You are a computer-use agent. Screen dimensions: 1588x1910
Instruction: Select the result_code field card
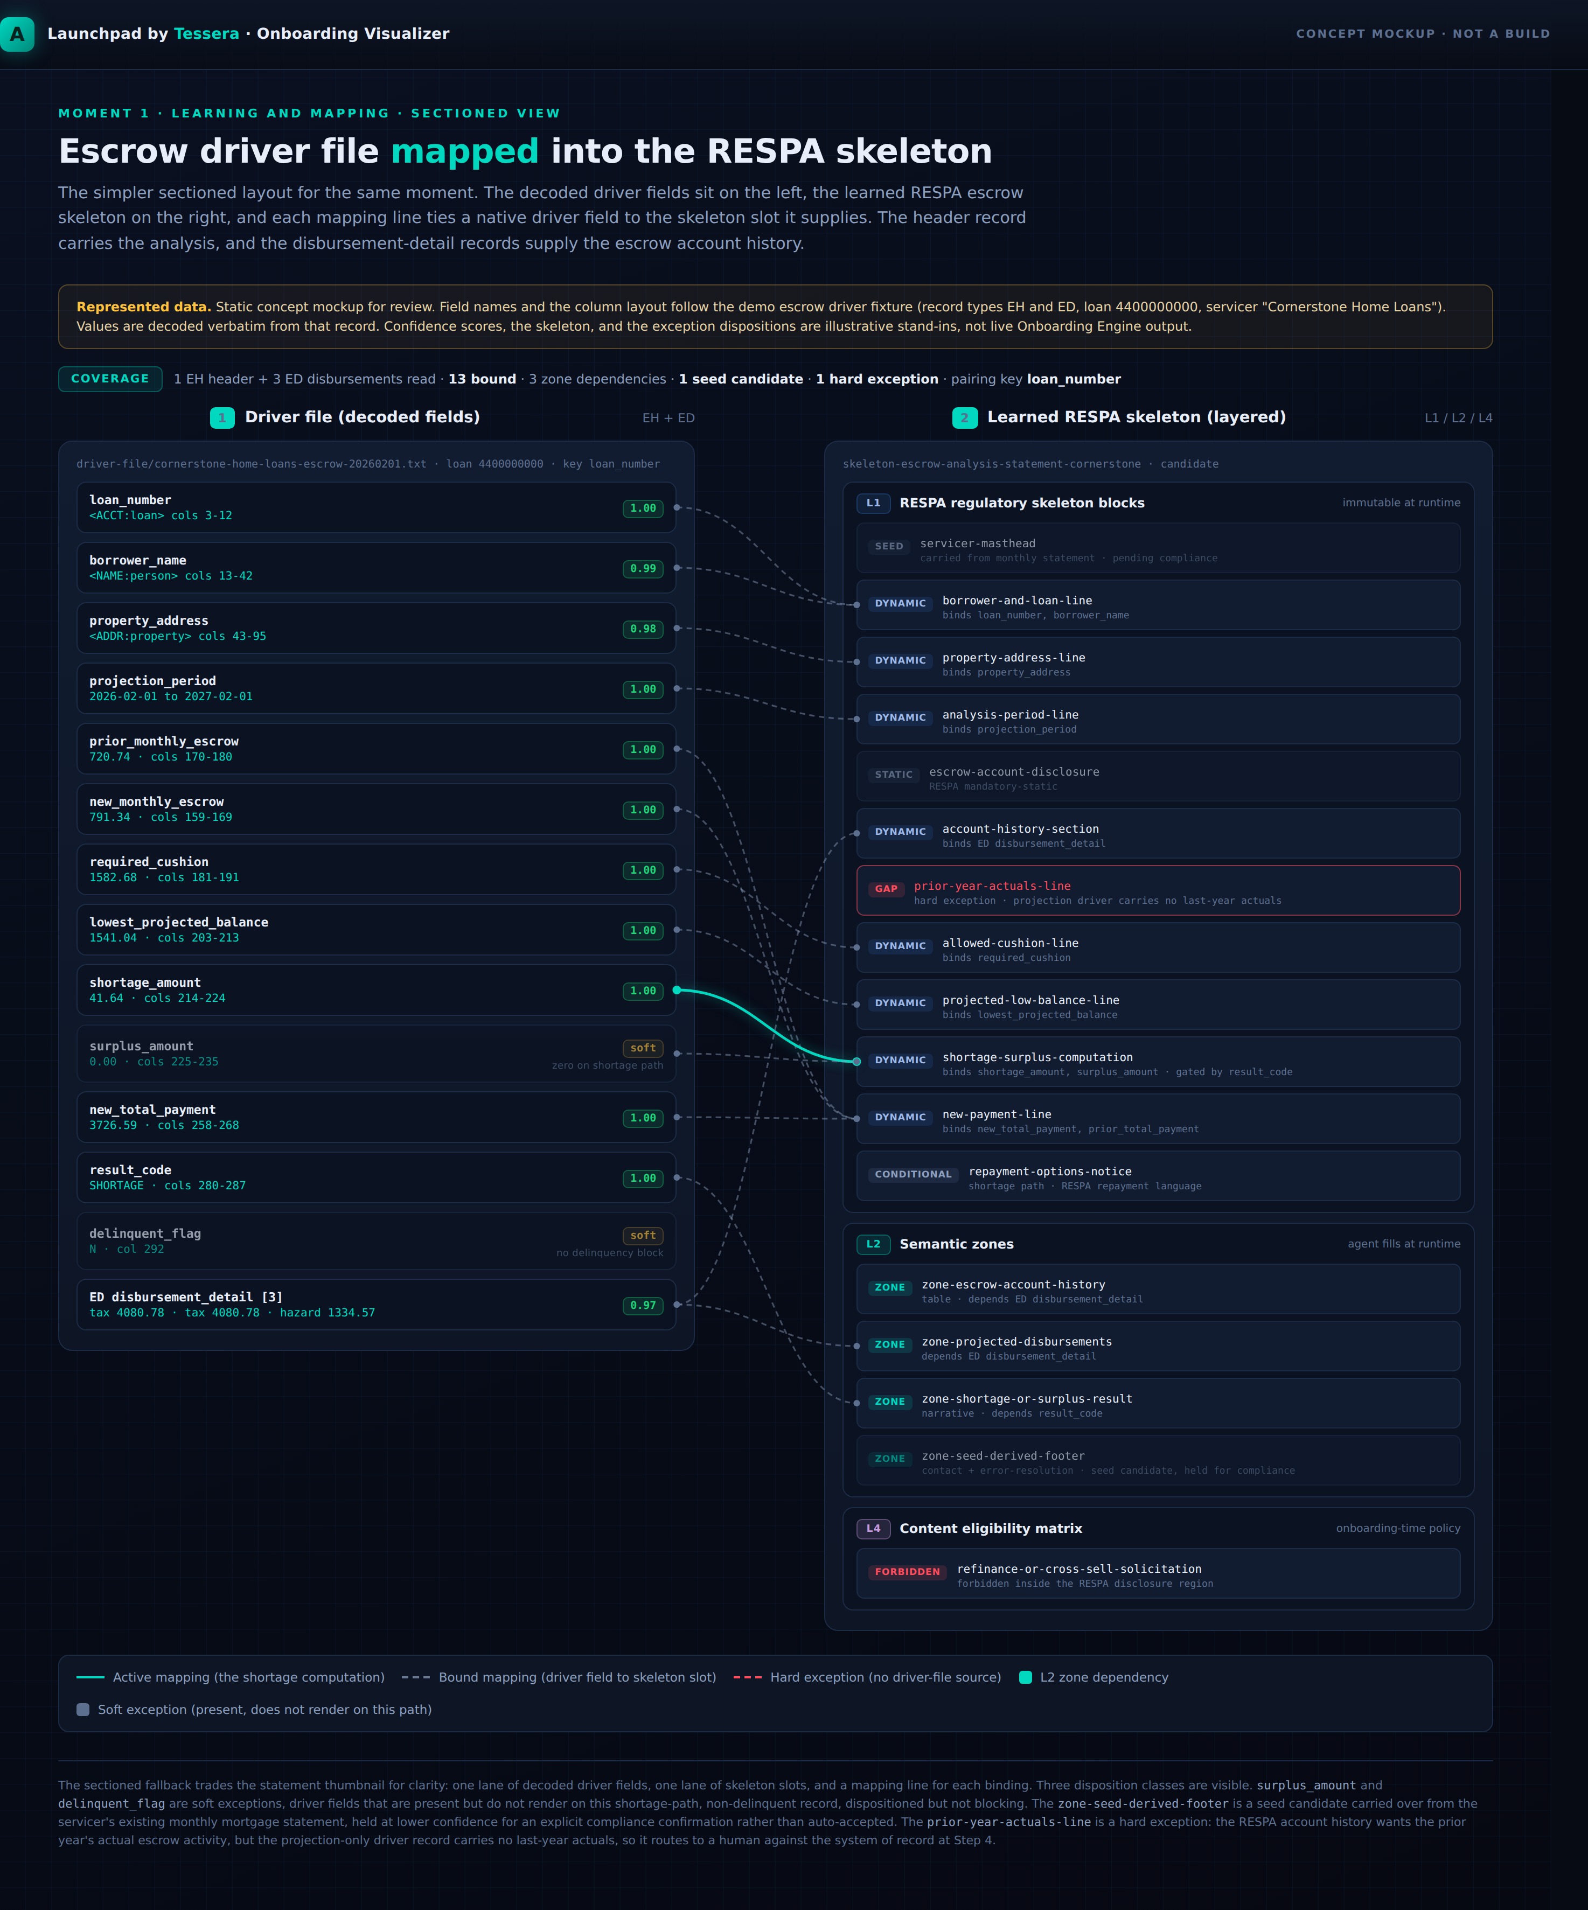[377, 1178]
